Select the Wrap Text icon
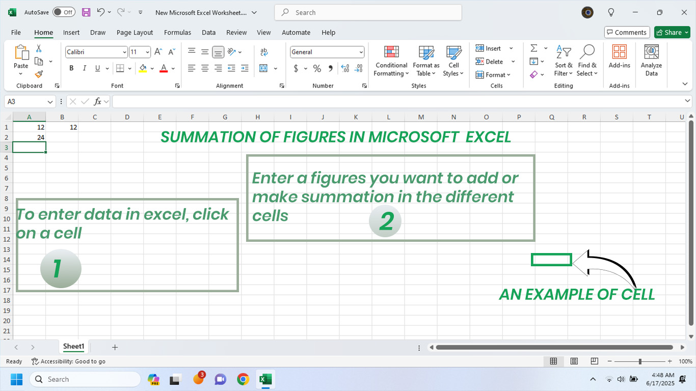 tap(264, 52)
